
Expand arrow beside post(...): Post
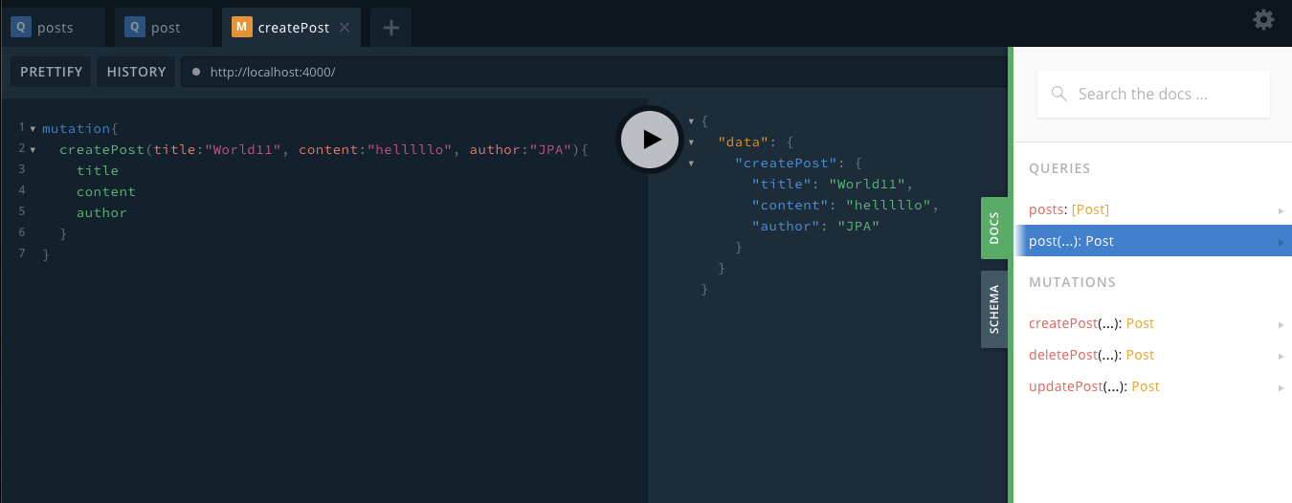click(1281, 242)
